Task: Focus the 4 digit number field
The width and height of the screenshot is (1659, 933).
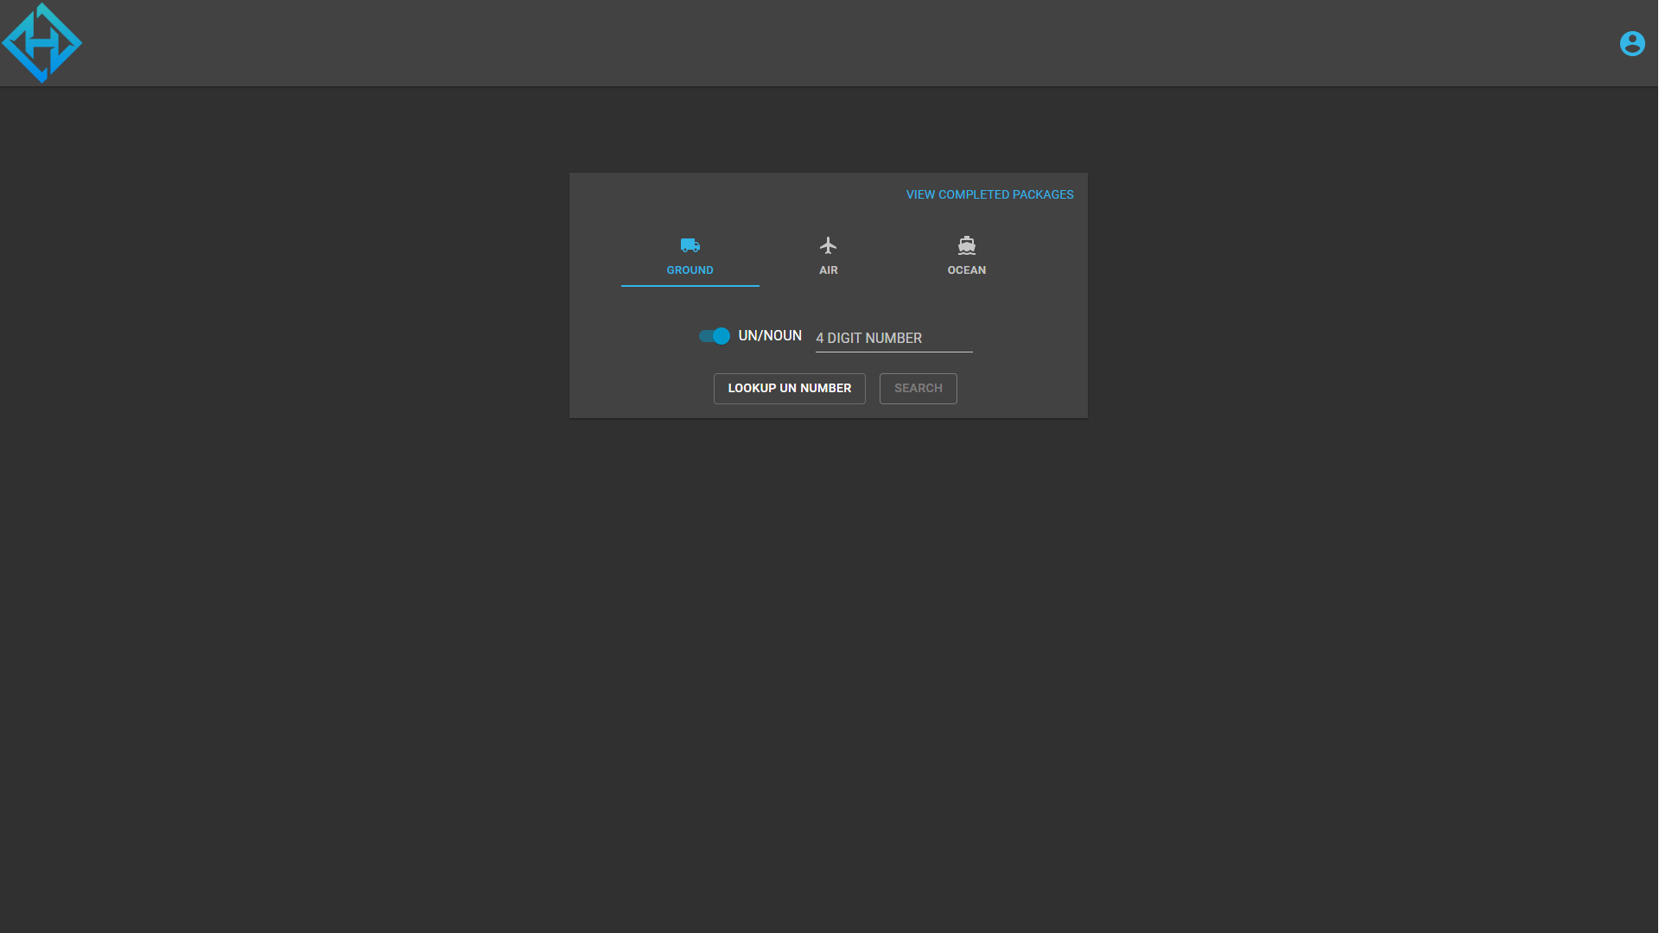Action: (x=893, y=338)
